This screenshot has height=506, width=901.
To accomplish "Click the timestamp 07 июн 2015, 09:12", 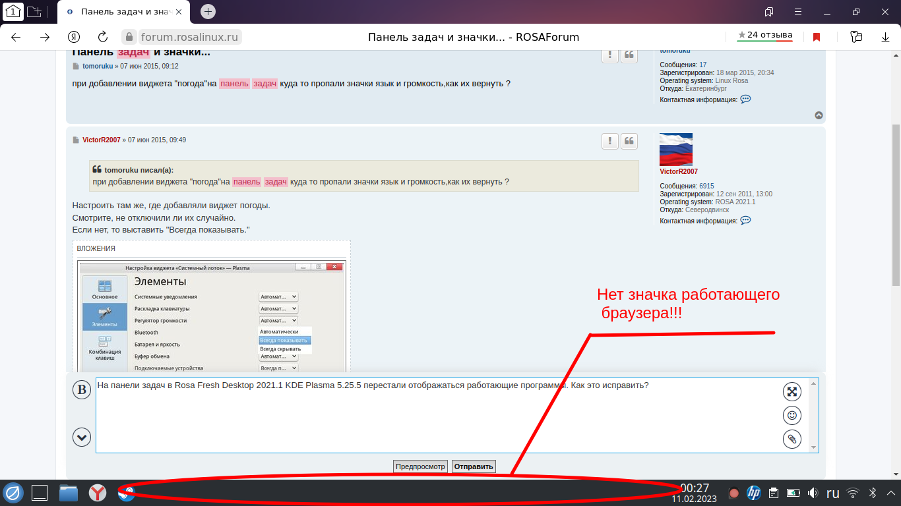I will [x=149, y=67].
